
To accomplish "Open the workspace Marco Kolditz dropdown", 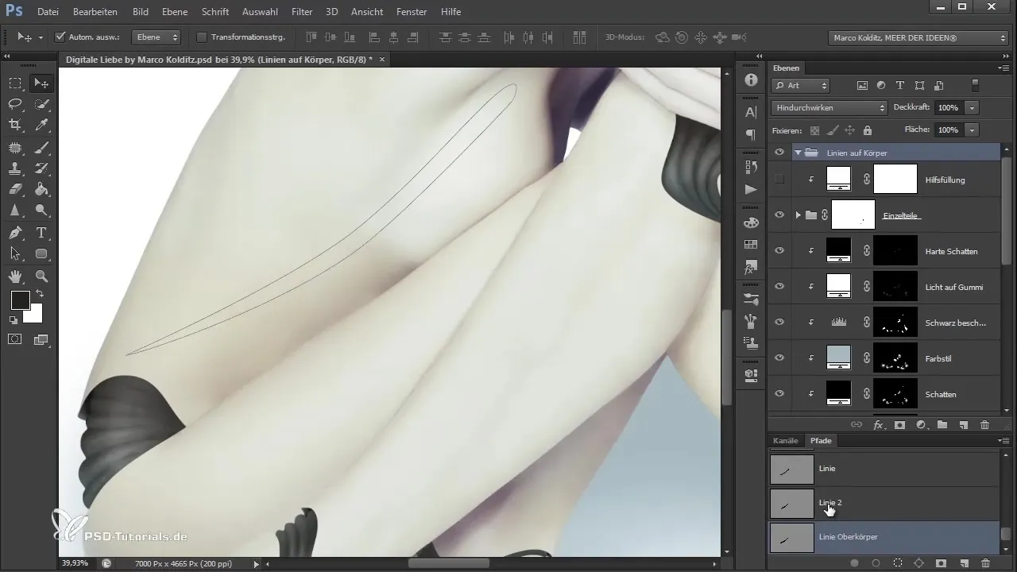I will [x=918, y=37].
